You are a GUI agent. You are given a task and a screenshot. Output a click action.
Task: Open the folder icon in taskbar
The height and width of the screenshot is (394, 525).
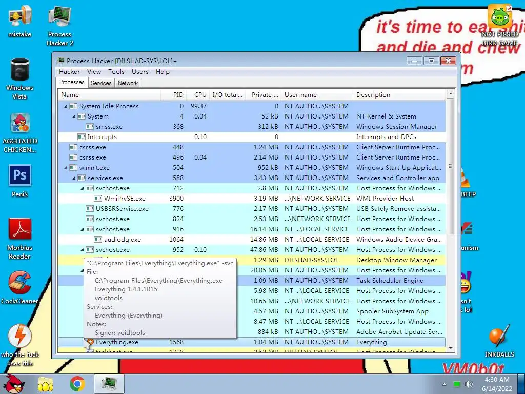45,384
